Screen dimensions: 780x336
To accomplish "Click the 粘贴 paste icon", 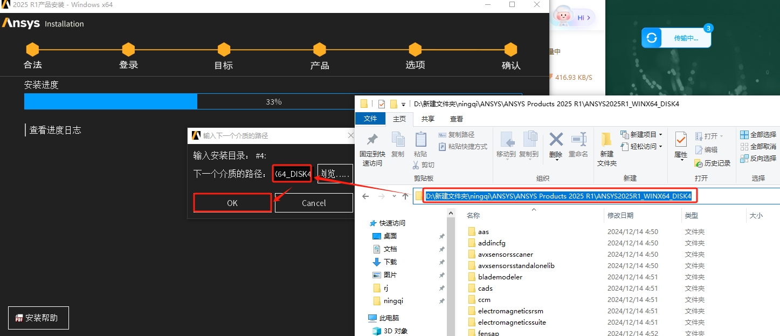I will 420,140.
